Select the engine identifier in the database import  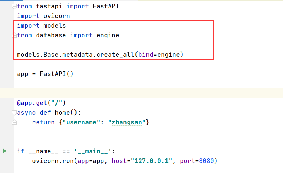click(108, 35)
